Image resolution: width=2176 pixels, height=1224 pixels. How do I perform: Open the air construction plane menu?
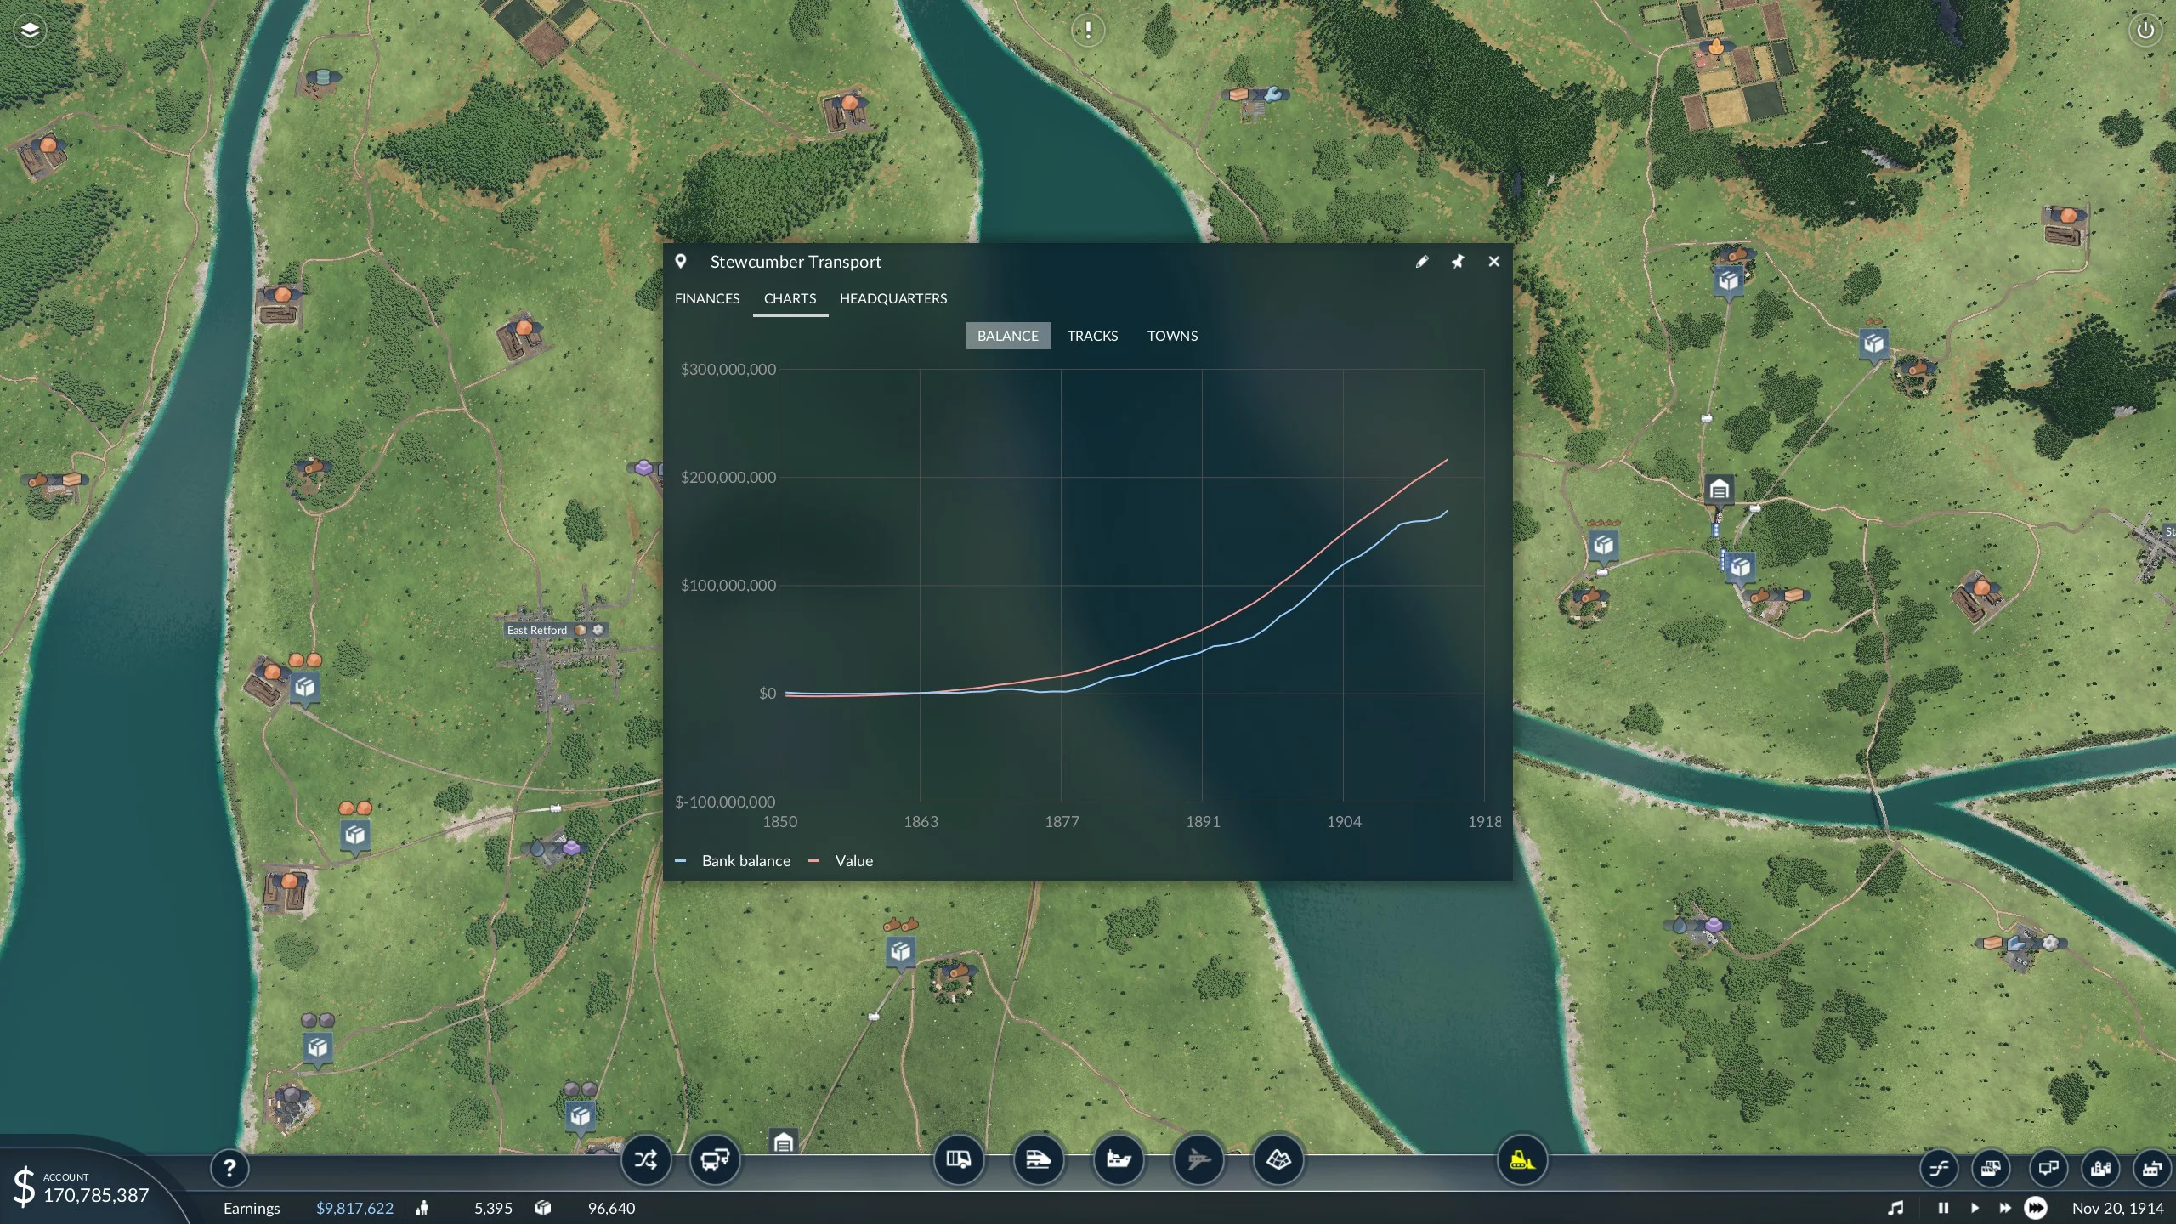tap(1198, 1160)
